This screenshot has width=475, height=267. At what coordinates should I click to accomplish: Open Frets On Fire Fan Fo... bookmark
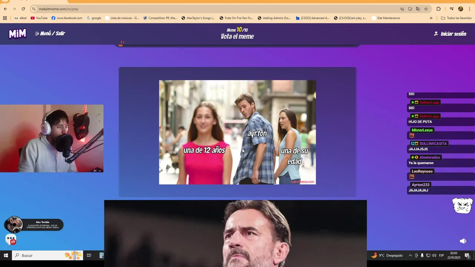236,18
